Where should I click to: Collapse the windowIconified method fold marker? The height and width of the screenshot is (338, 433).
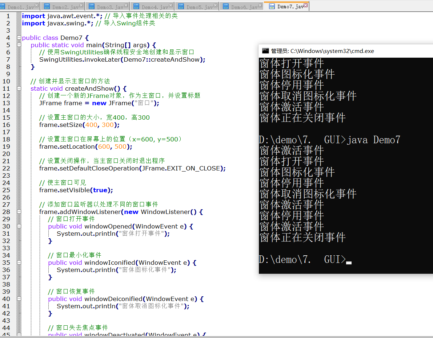point(19,263)
